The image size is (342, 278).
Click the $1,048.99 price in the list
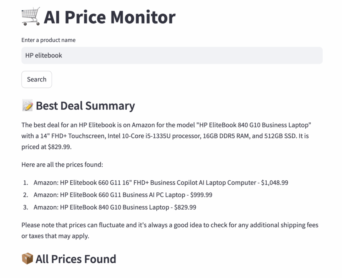tap(274, 183)
